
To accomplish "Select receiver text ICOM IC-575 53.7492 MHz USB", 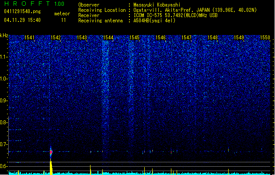I will [175, 15].
